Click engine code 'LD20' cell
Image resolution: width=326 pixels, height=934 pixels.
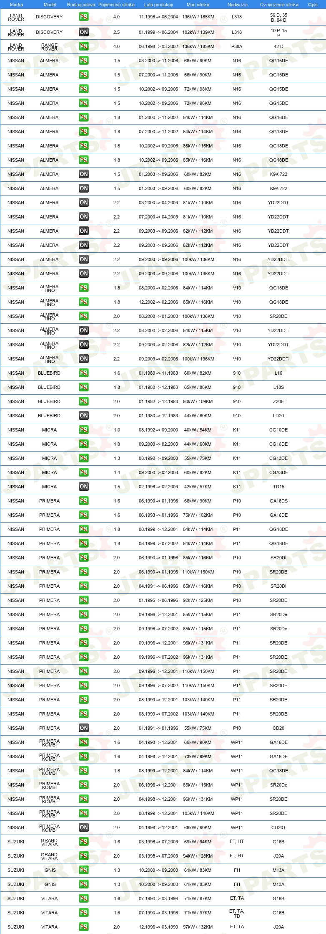[278, 416]
